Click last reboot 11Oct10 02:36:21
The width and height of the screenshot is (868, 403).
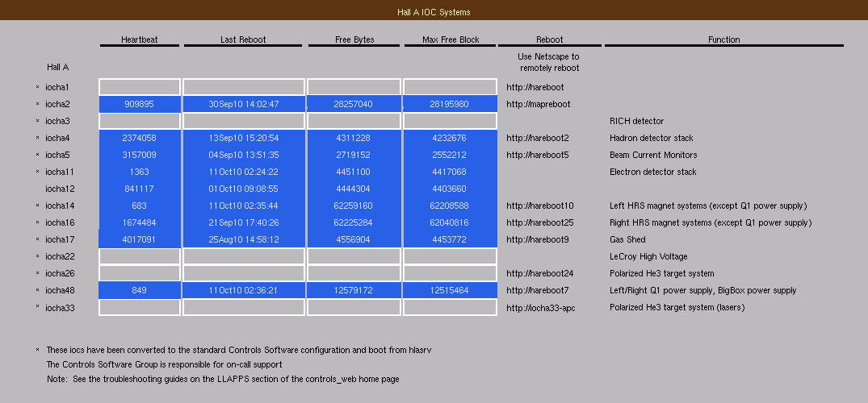click(244, 290)
